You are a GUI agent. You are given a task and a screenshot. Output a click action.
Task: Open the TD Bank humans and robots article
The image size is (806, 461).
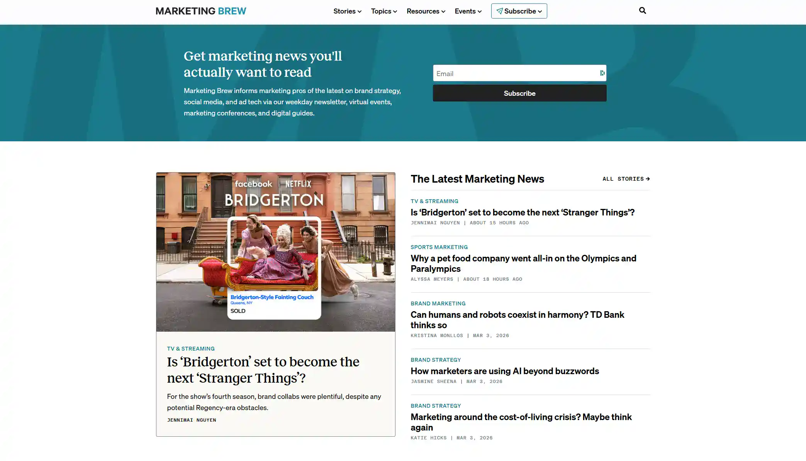click(x=517, y=320)
